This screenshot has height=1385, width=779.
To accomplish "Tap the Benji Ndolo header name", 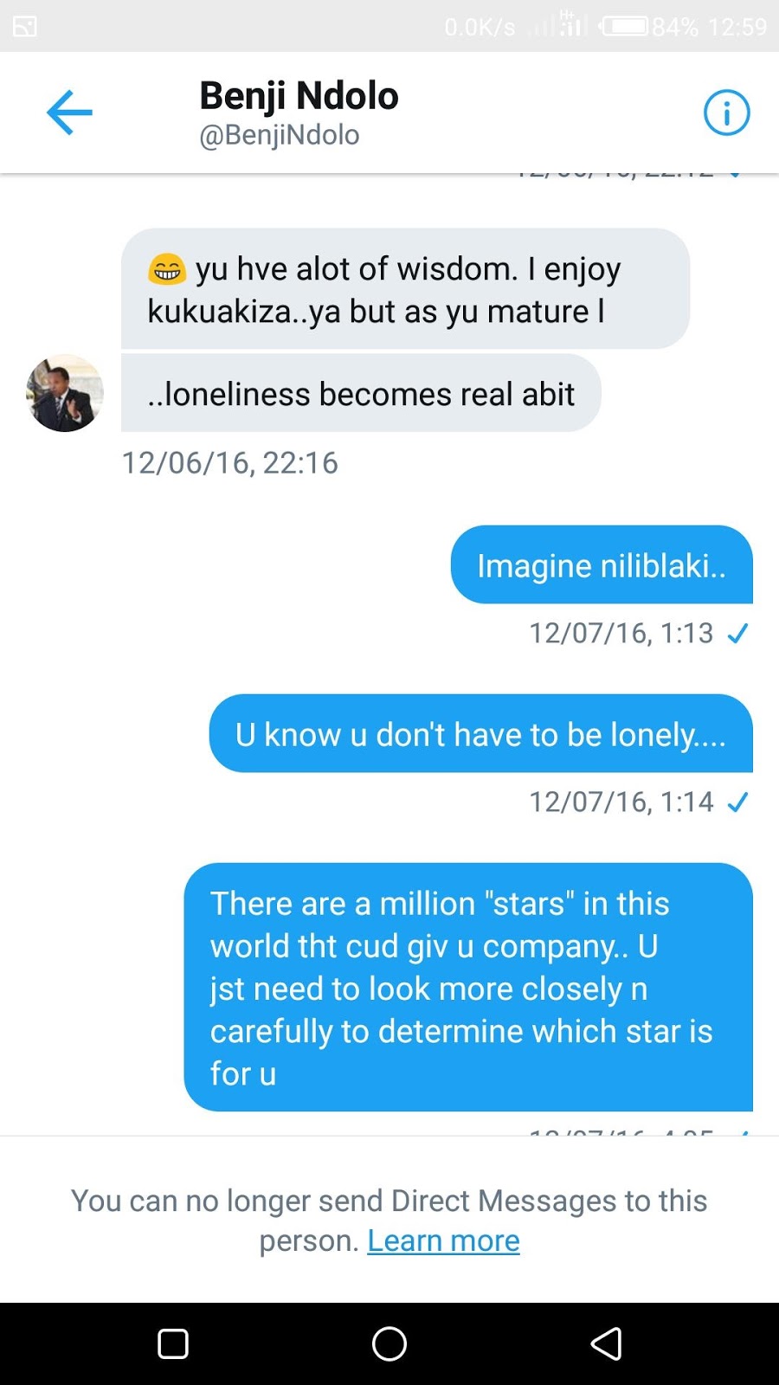I will click(x=299, y=95).
